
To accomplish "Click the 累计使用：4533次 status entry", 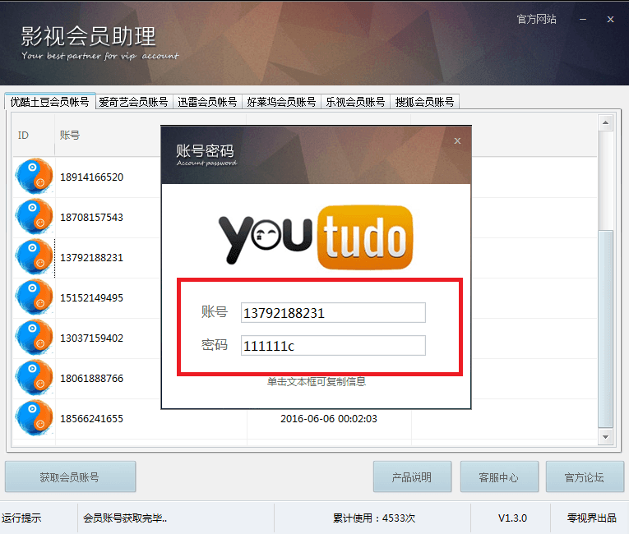I will click(374, 518).
